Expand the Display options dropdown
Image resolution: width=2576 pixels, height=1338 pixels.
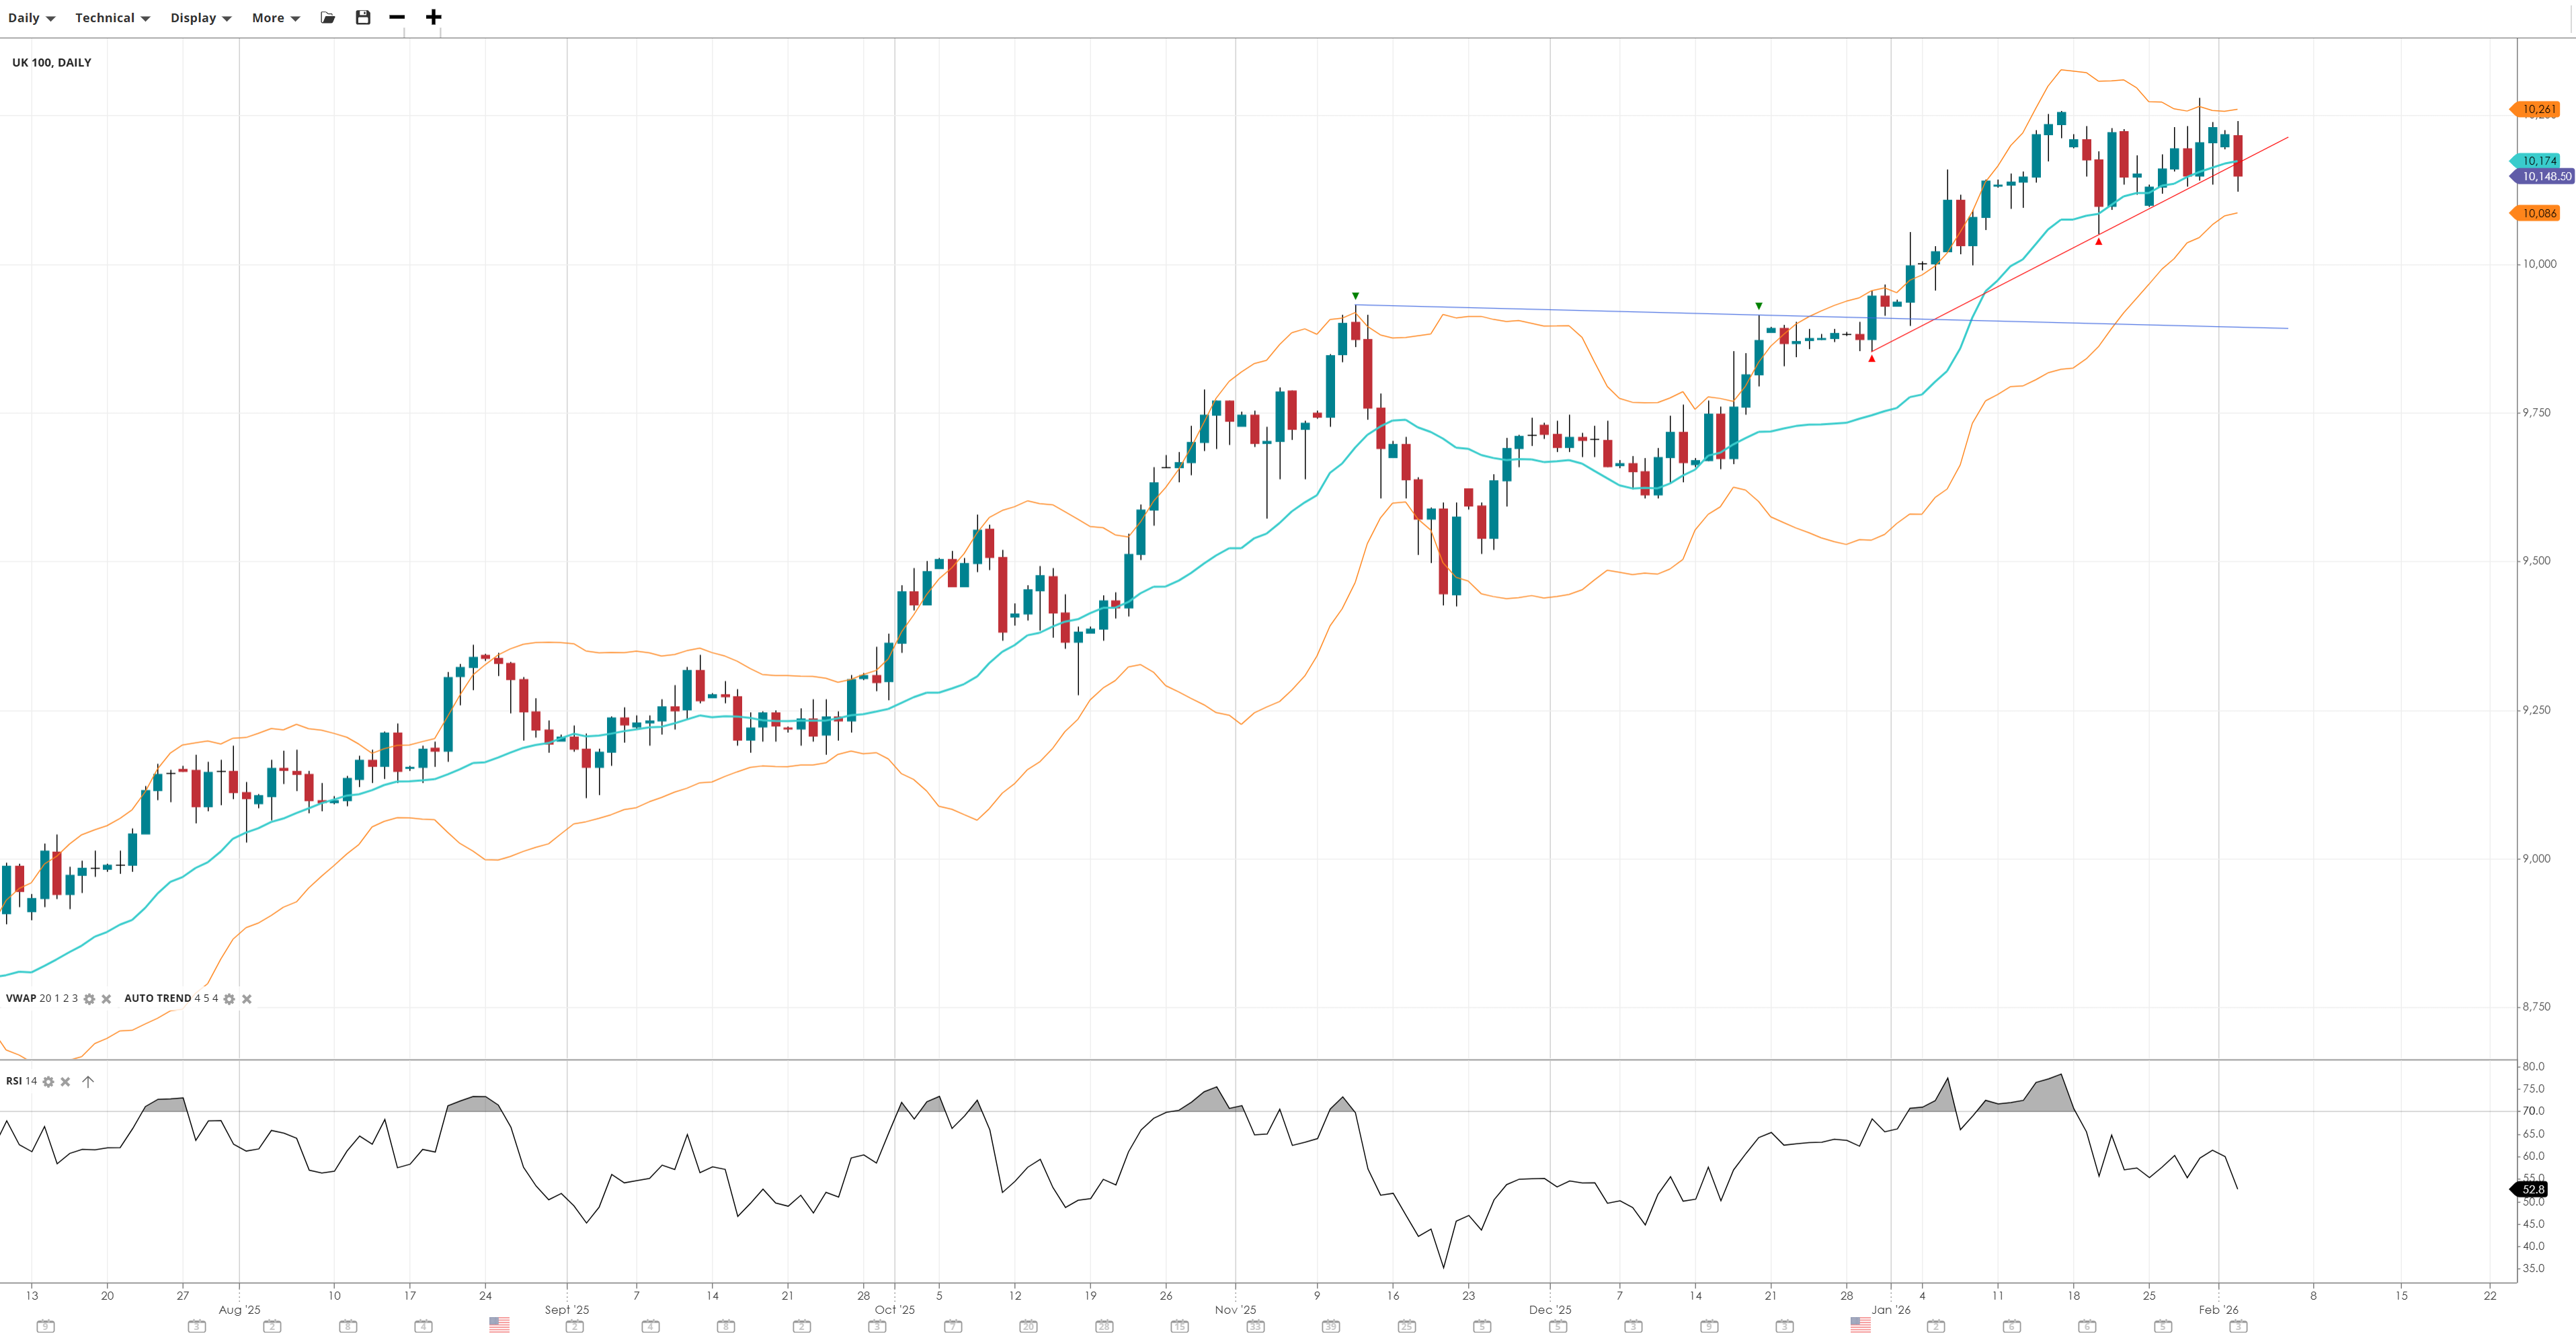(x=200, y=18)
